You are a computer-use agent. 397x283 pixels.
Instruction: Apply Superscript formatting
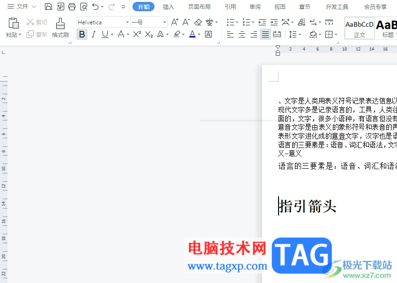137,34
